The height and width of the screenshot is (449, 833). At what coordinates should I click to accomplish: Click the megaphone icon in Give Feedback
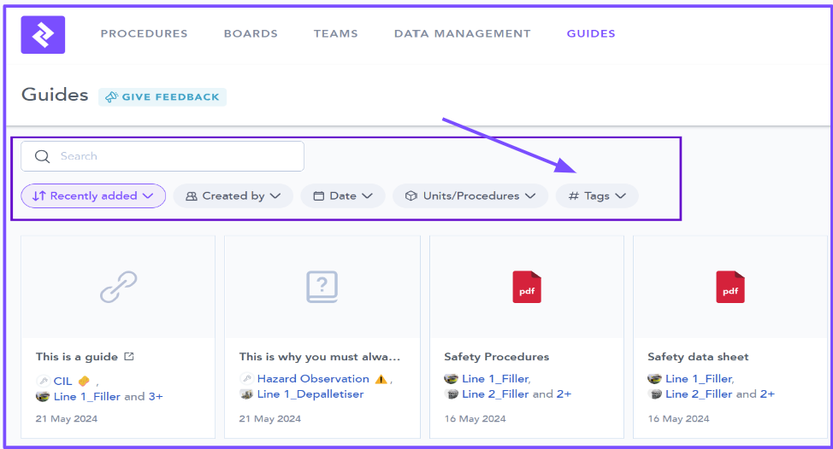[111, 97]
